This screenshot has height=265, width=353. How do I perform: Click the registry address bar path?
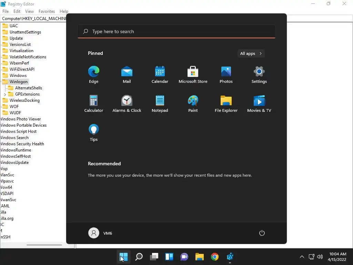(x=34, y=19)
